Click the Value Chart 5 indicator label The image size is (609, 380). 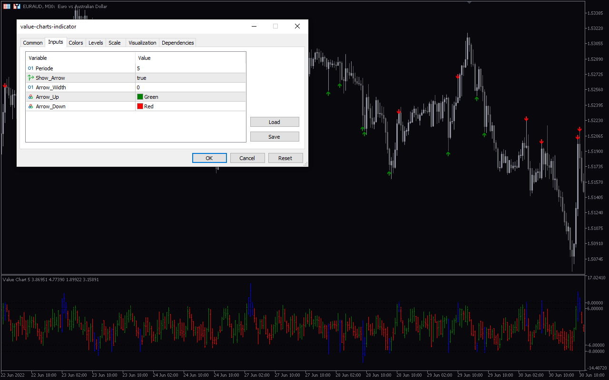tap(51, 279)
